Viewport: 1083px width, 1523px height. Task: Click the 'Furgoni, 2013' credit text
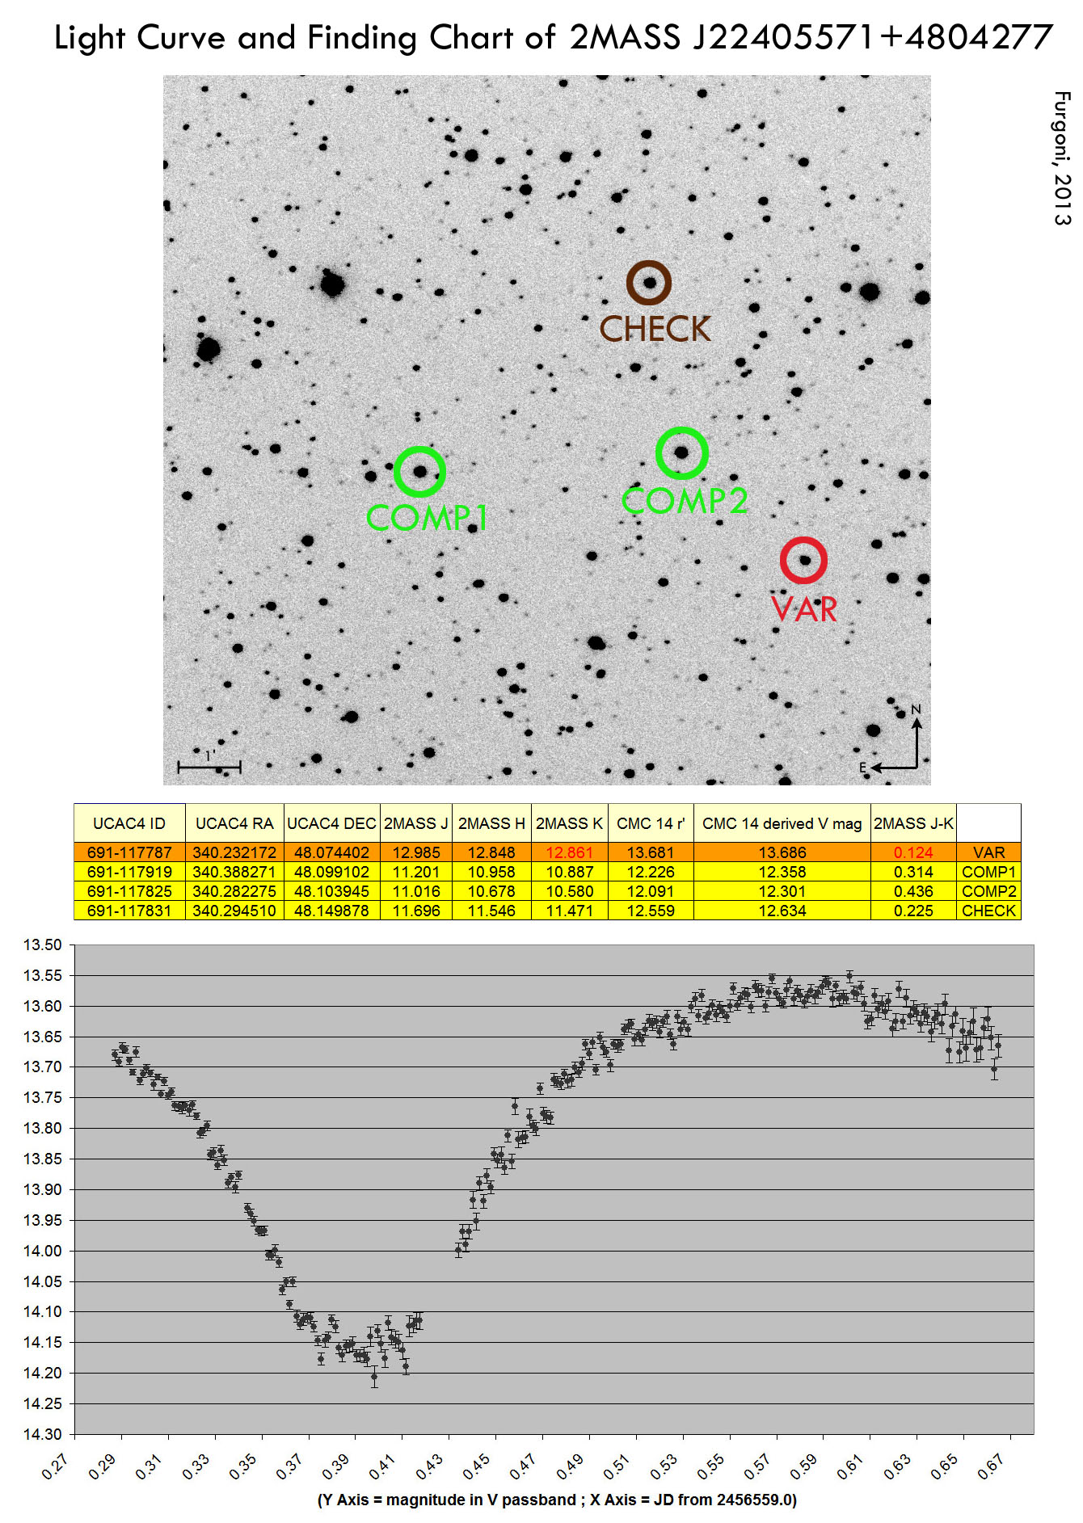click(1062, 158)
